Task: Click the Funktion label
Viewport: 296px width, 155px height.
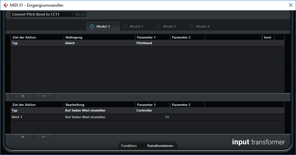Action: 129,146
